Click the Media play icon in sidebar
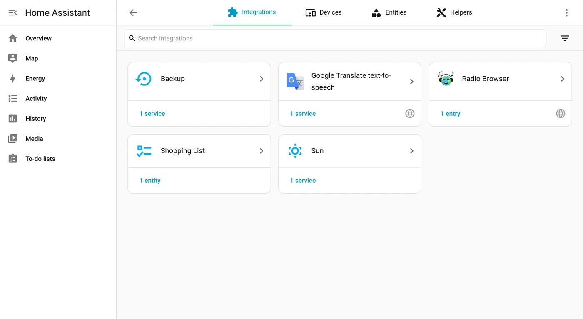Screen dimensions: 583x319 click(13, 138)
